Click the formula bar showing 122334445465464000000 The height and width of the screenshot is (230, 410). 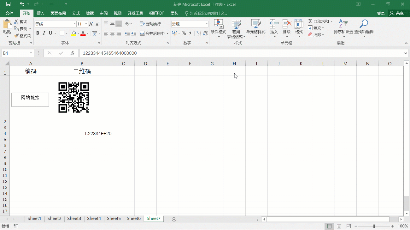[x=241, y=53]
